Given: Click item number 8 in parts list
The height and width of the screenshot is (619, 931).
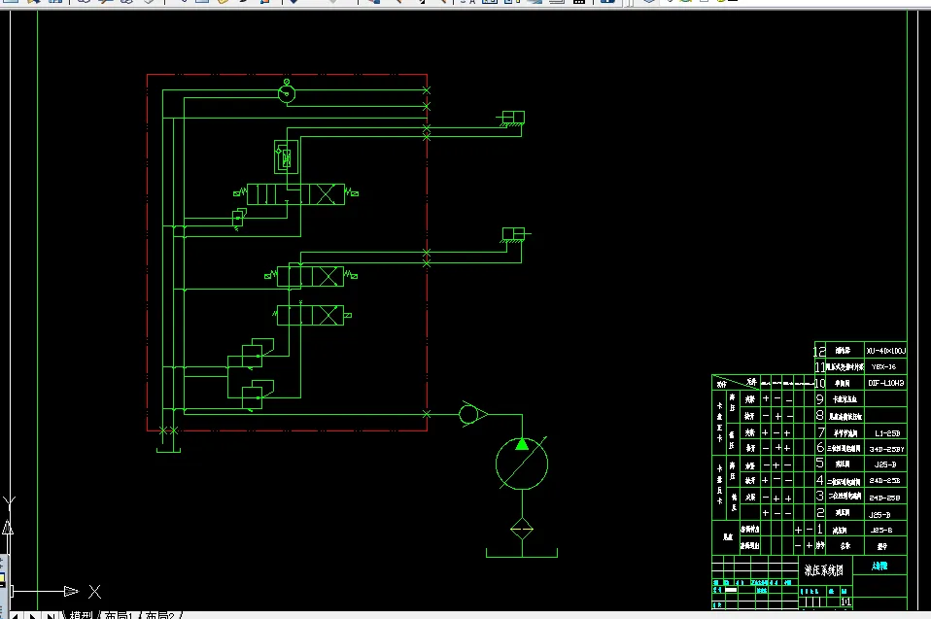Looking at the screenshot, I should pyautogui.click(x=820, y=416).
